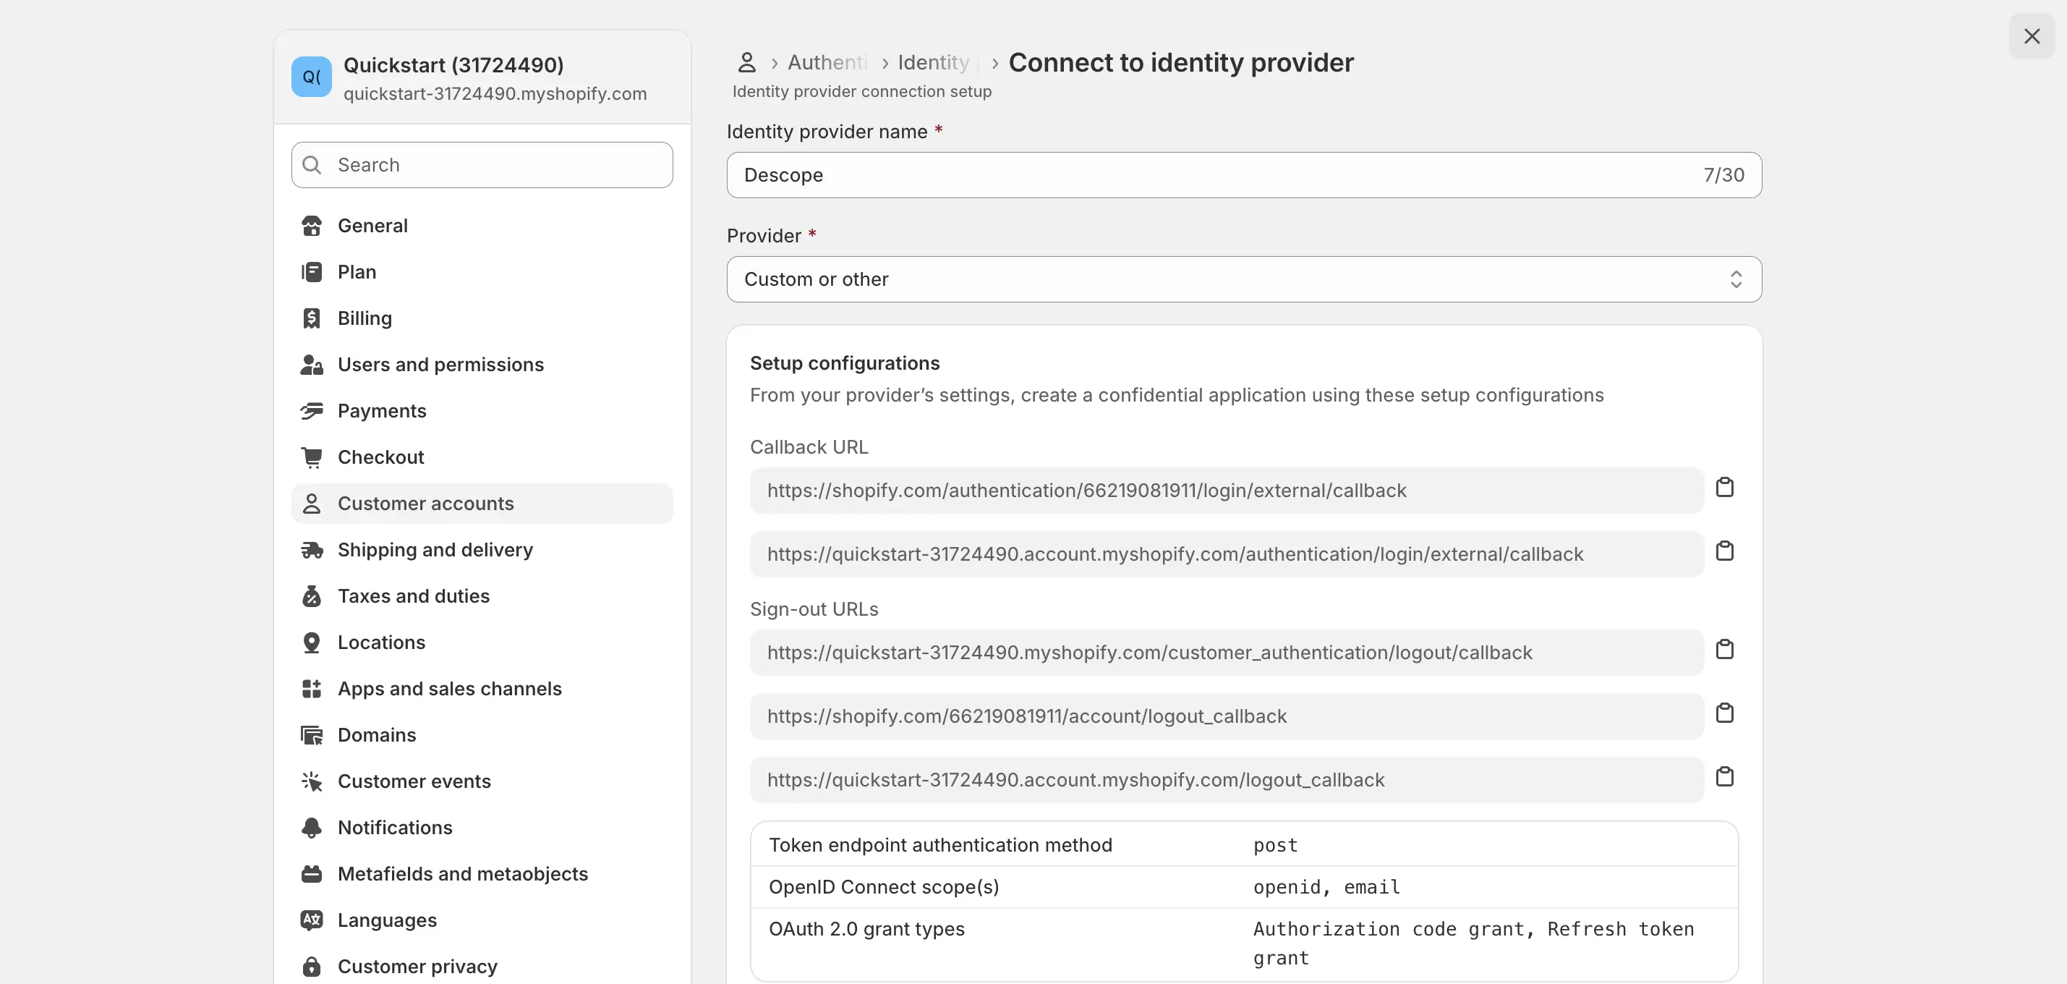Click the Shipping and delivery truck icon

pyautogui.click(x=311, y=550)
